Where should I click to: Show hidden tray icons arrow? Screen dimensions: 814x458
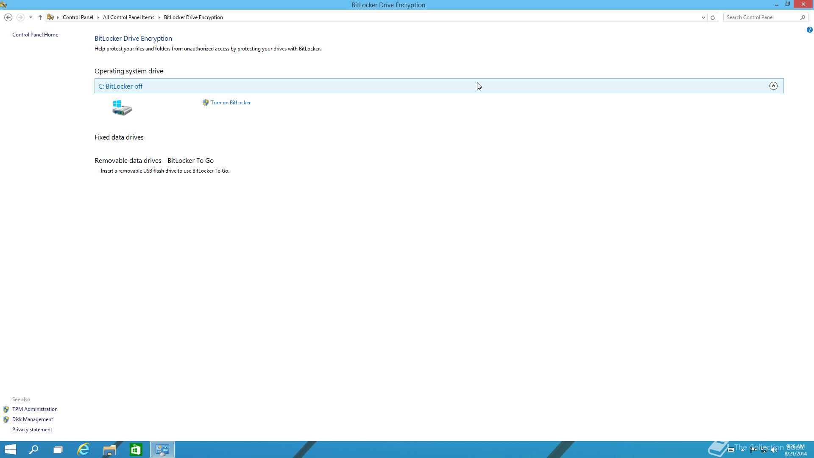[743, 450]
